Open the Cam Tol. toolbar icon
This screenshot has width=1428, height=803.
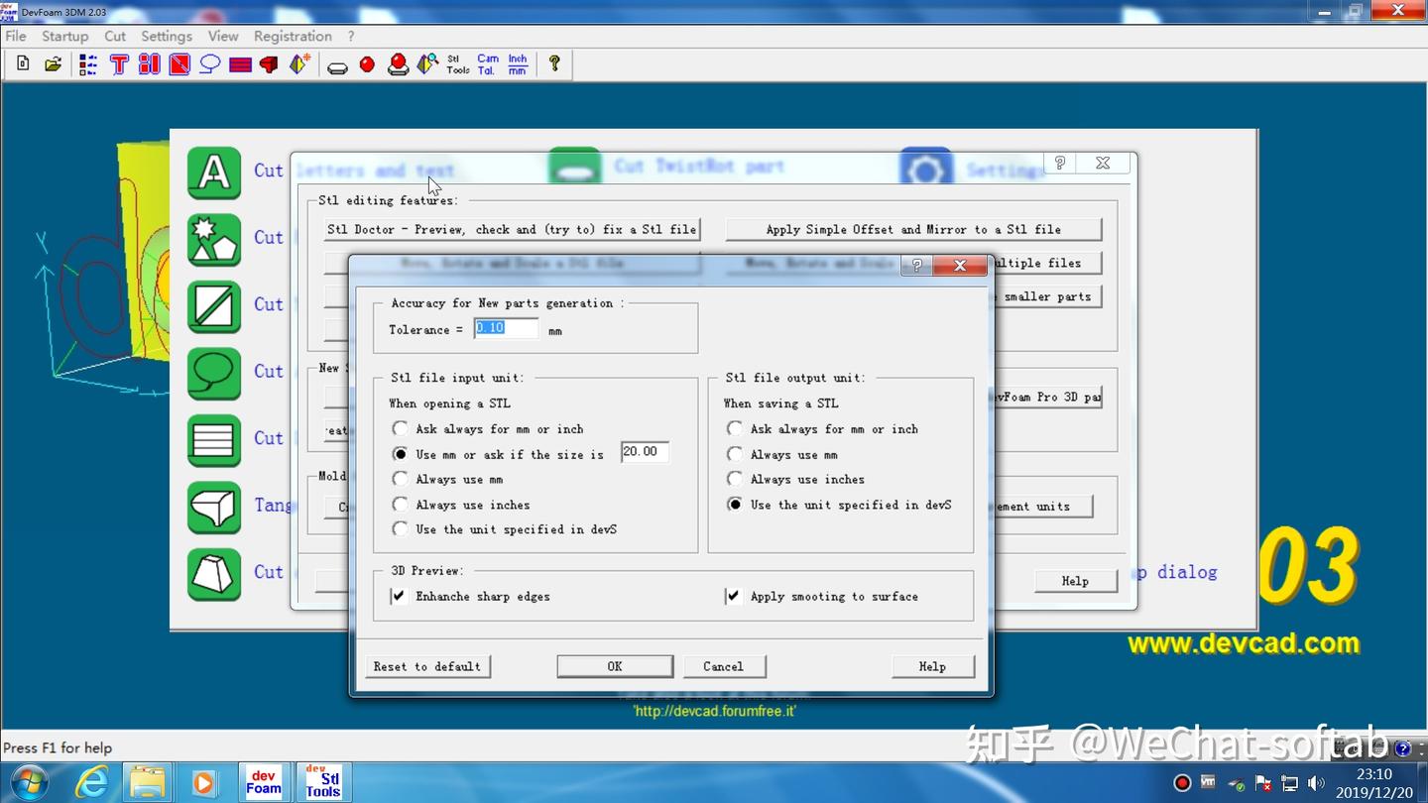pos(487,63)
